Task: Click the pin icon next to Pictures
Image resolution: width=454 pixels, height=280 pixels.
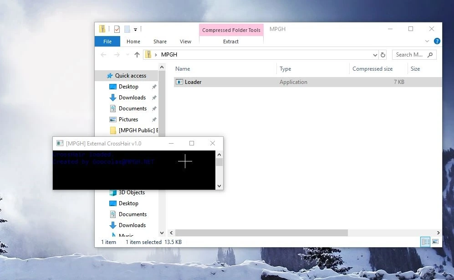Action: [154, 119]
